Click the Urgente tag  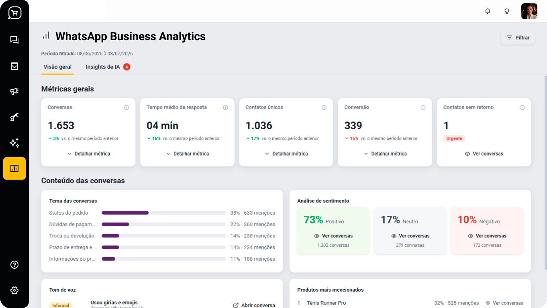(454, 138)
